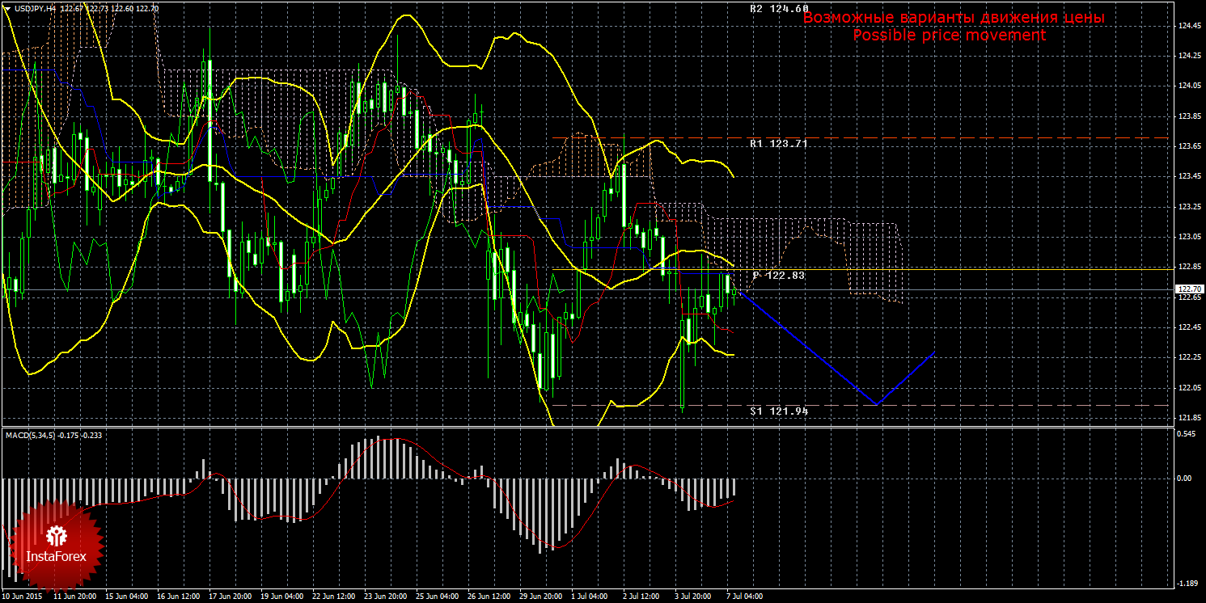Click the Russian red title text line
This screenshot has width=1206, height=603.
pos(954,18)
